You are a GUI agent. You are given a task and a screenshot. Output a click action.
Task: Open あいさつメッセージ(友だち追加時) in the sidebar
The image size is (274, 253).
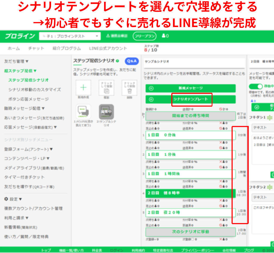pos(34,118)
